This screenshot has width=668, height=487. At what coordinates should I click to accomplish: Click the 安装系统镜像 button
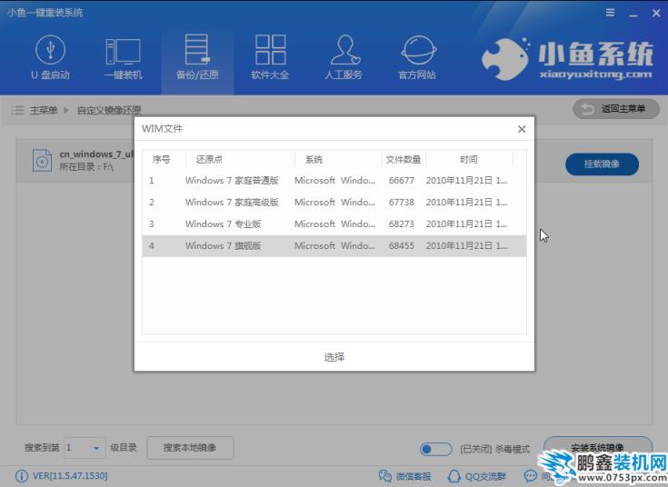598,447
